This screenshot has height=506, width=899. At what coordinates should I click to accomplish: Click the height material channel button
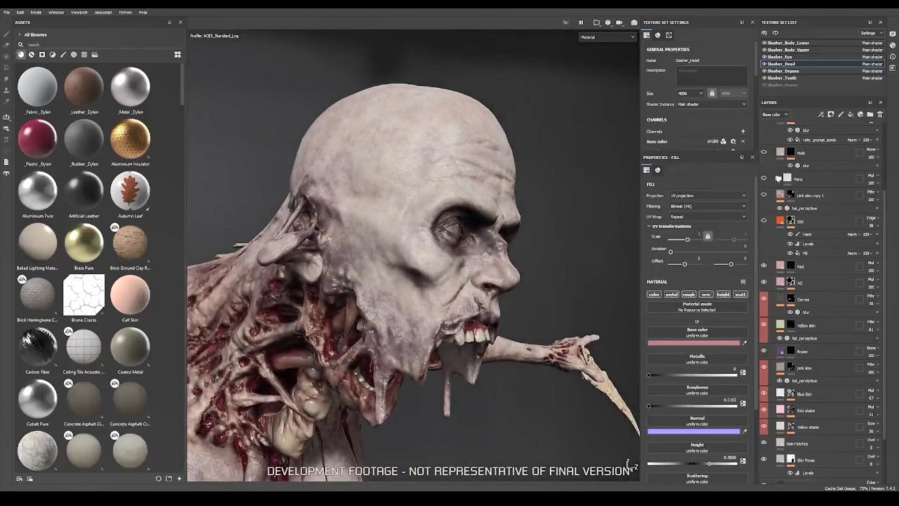723,294
